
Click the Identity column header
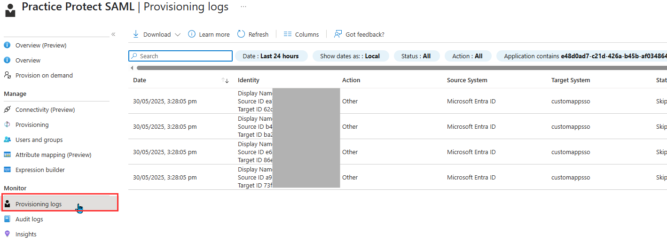pos(249,80)
